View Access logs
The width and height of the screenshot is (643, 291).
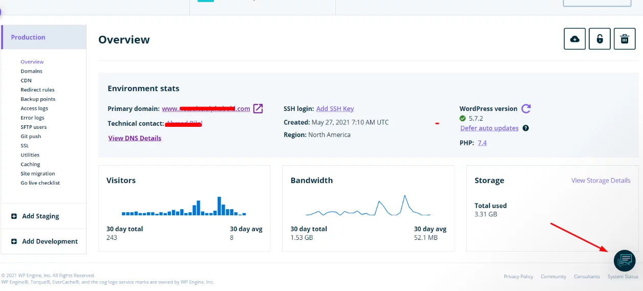pos(34,108)
